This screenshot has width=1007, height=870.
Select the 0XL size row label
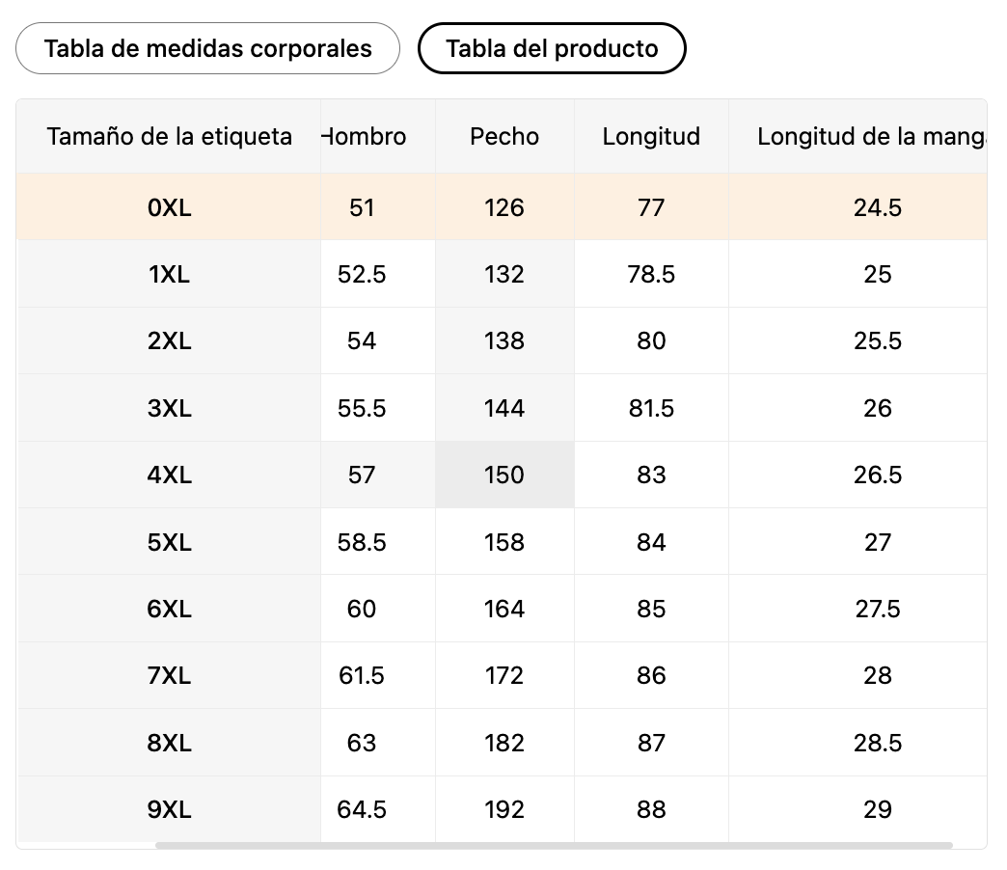point(169,207)
